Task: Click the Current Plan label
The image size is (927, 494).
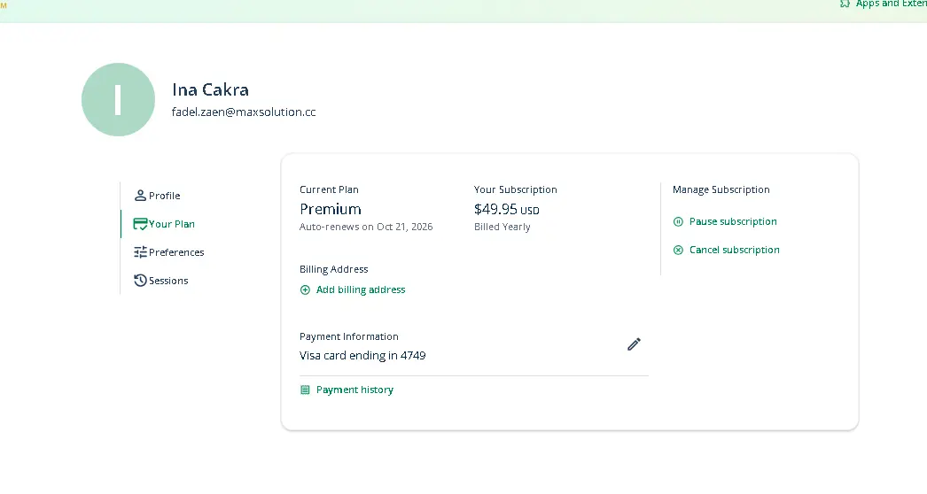Action: (329, 189)
